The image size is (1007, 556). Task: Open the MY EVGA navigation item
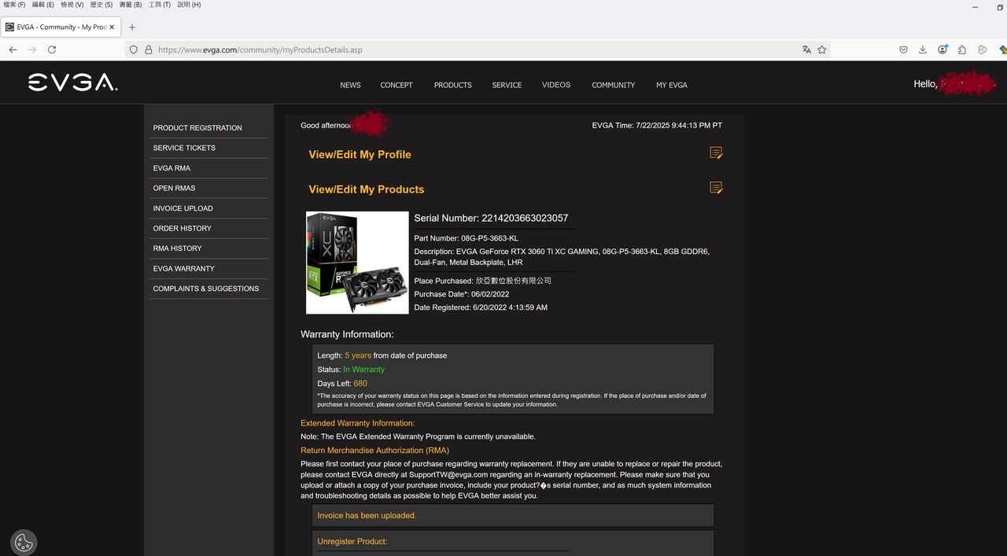point(672,85)
